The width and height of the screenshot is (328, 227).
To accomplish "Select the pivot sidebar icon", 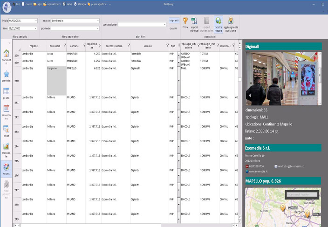I will [x=6, y=129].
